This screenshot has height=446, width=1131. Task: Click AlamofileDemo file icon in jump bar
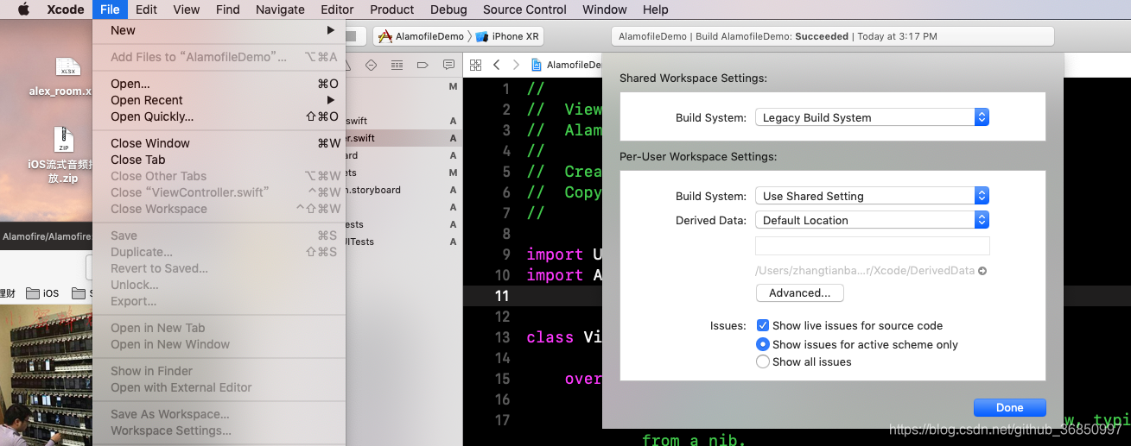(536, 65)
